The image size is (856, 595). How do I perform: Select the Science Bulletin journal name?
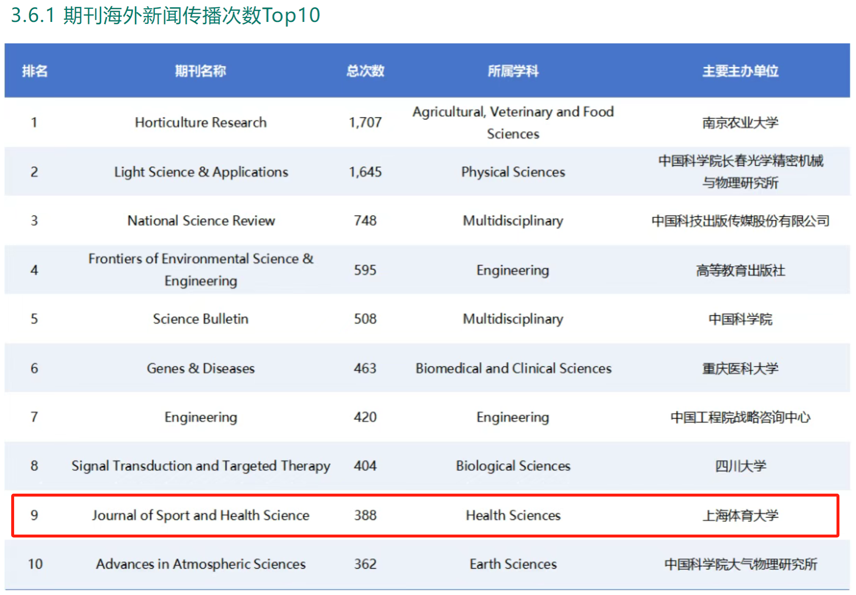(x=200, y=319)
